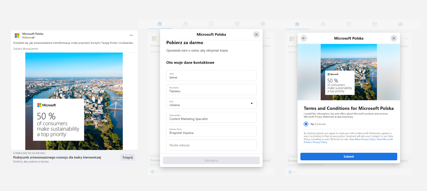Click the Nazwa firmy input field
427x191 pixels.
pos(211,131)
